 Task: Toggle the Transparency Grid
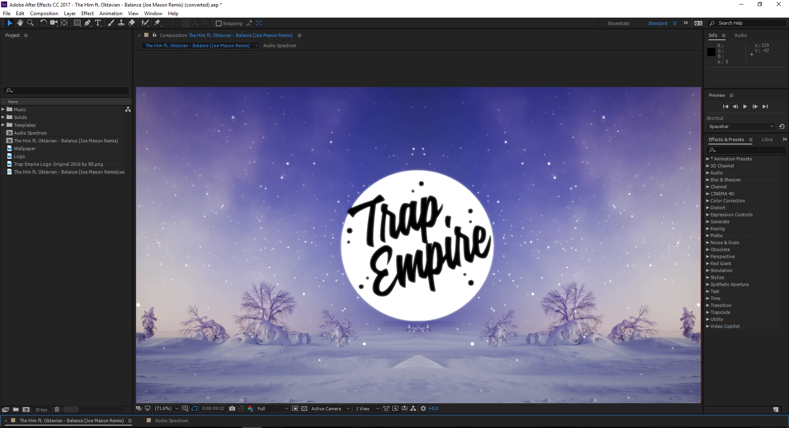(304, 408)
